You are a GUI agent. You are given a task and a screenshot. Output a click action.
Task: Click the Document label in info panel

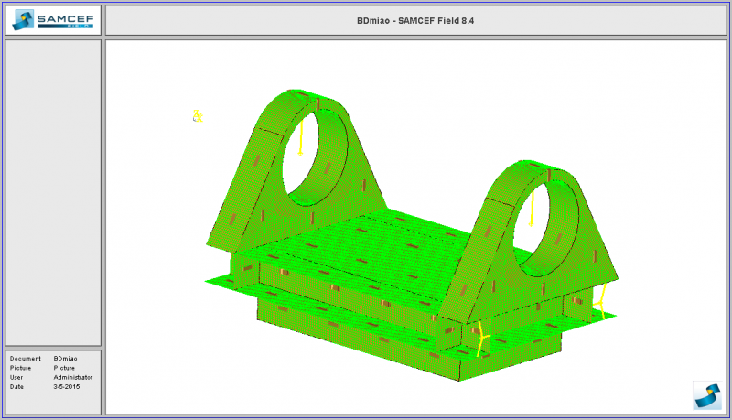click(x=26, y=359)
